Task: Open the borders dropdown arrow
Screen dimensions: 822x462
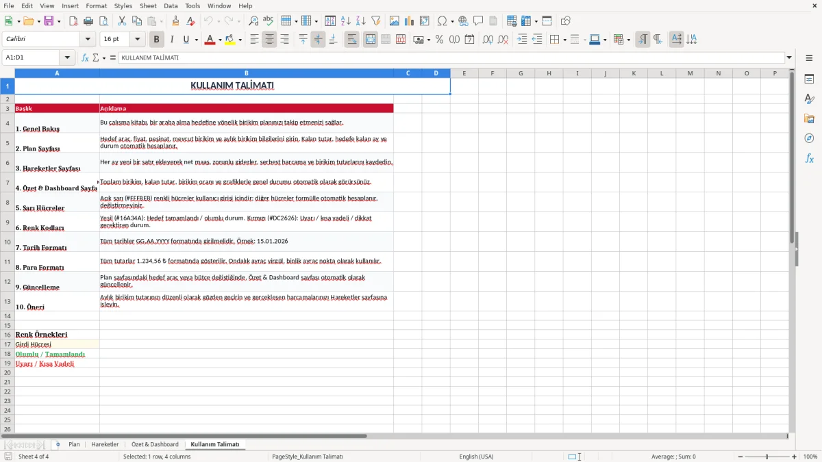Action: tap(564, 40)
